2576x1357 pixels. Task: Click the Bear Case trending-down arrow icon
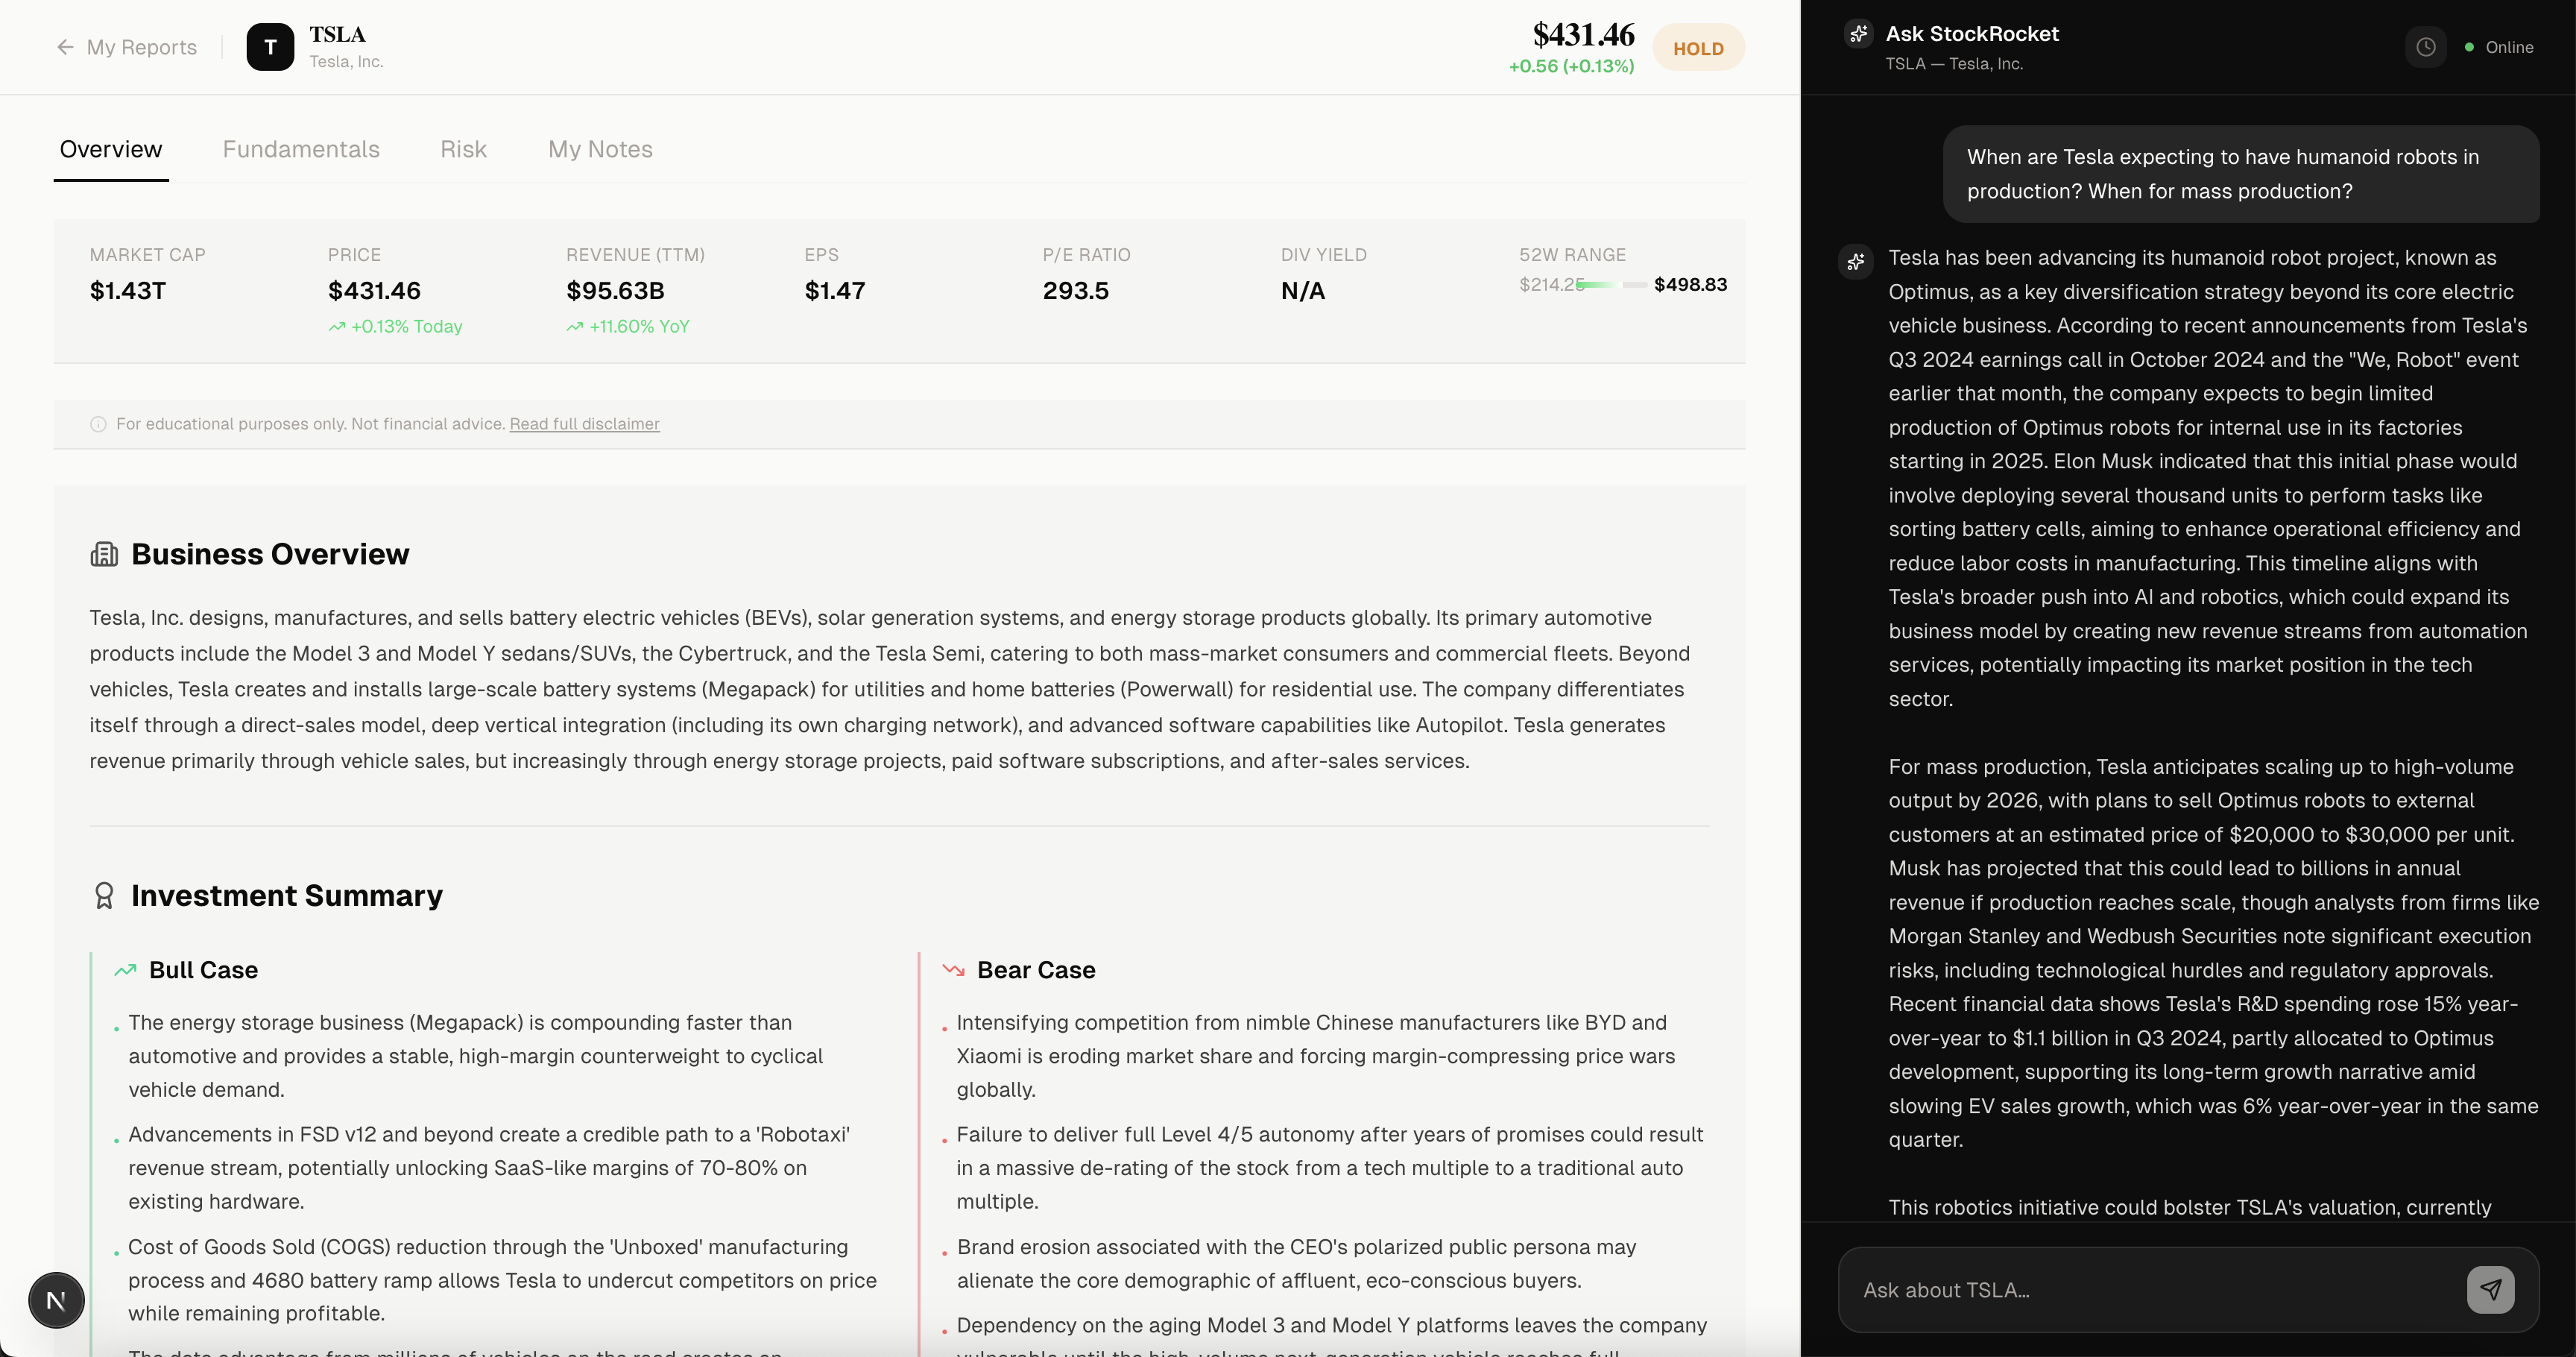(x=953, y=969)
